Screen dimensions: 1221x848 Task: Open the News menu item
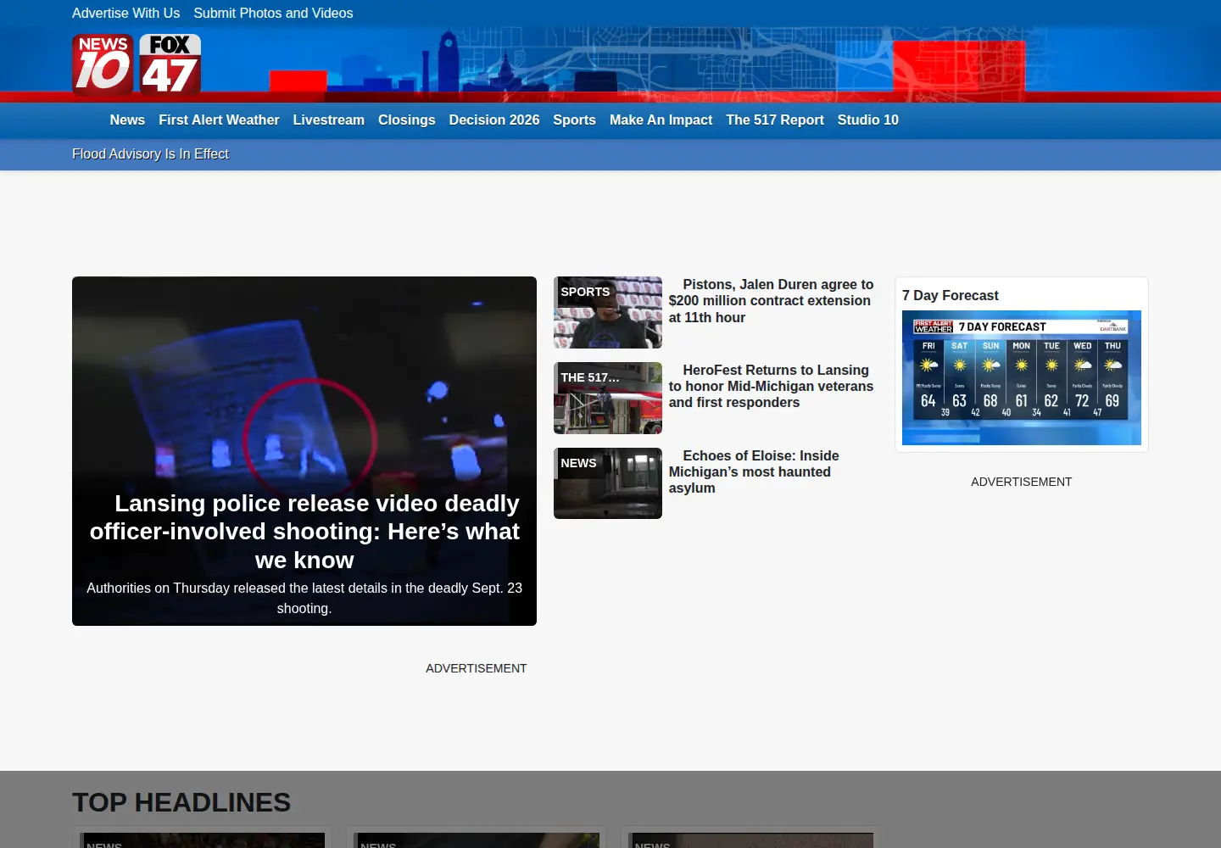[127, 120]
